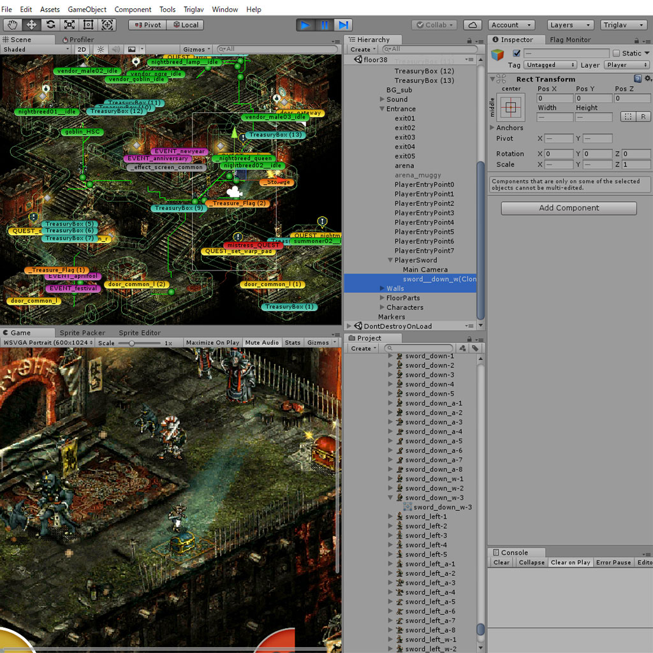Screen dimensions: 653x653
Task: Click the Hierarchy panel lock icon
Action: (x=469, y=41)
